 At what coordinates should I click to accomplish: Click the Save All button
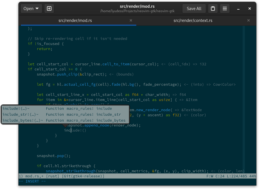pos(194,8)
